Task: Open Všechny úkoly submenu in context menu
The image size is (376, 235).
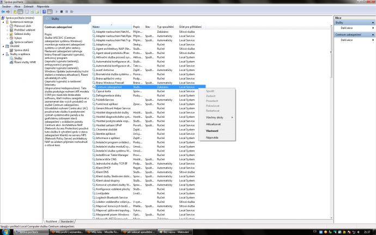Action: pos(217,118)
